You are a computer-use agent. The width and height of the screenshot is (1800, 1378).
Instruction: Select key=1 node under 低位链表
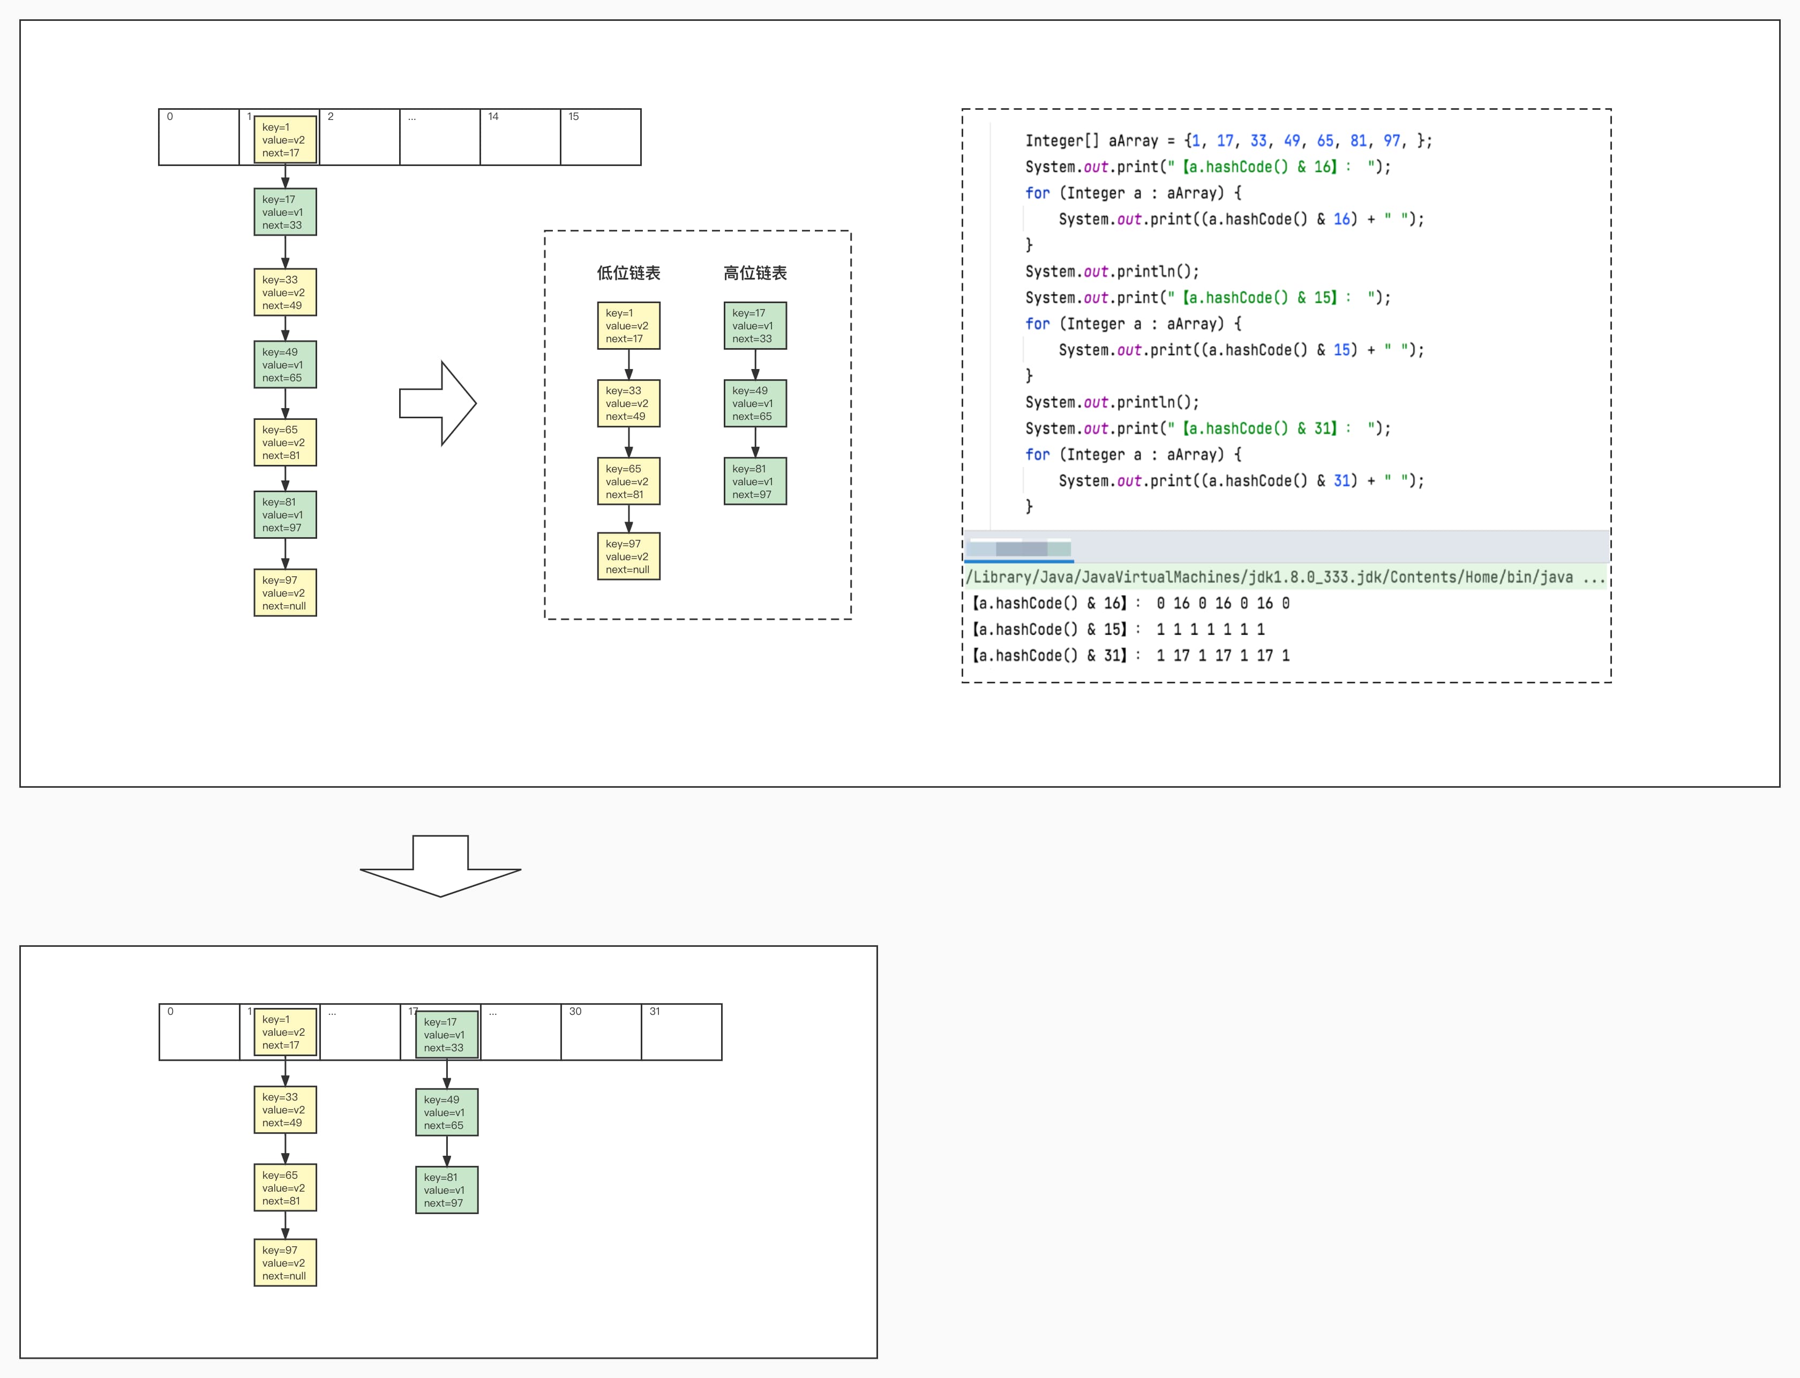point(628,326)
